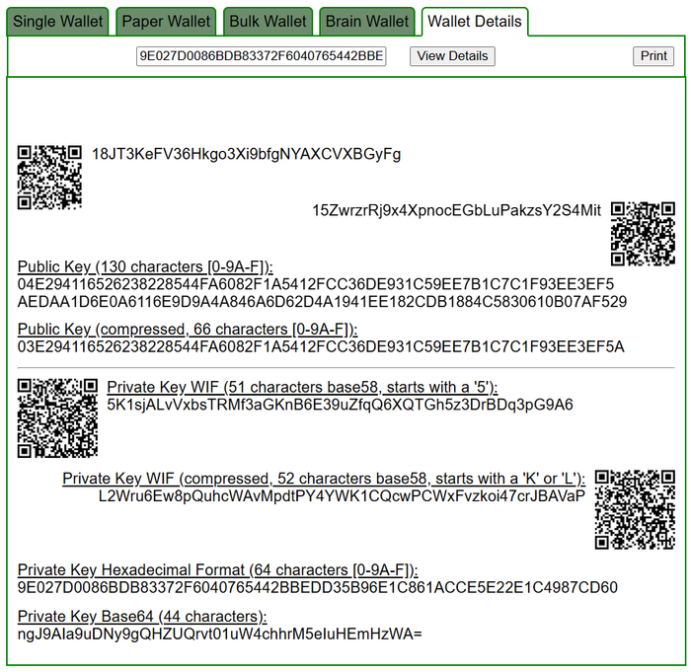Click the uncompressed Bitcoin address 18JT3KeFV36H text
Screen dimensions: 691x672
click(247, 154)
